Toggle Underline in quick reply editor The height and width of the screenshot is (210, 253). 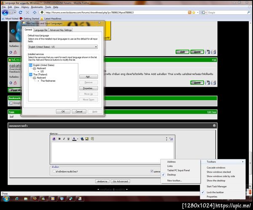[68, 139]
